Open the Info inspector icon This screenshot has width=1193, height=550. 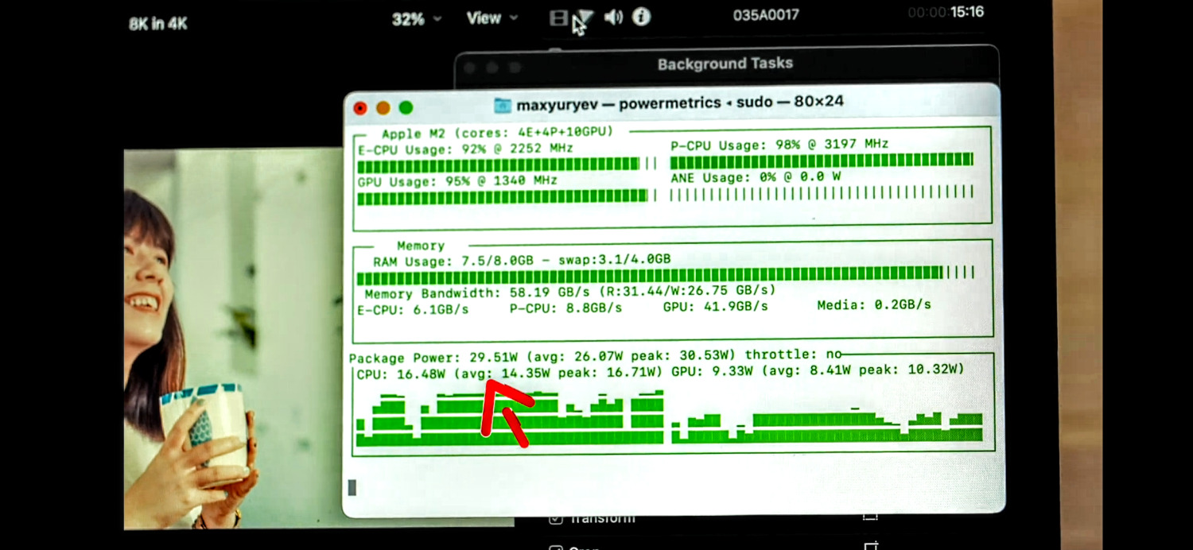point(641,17)
